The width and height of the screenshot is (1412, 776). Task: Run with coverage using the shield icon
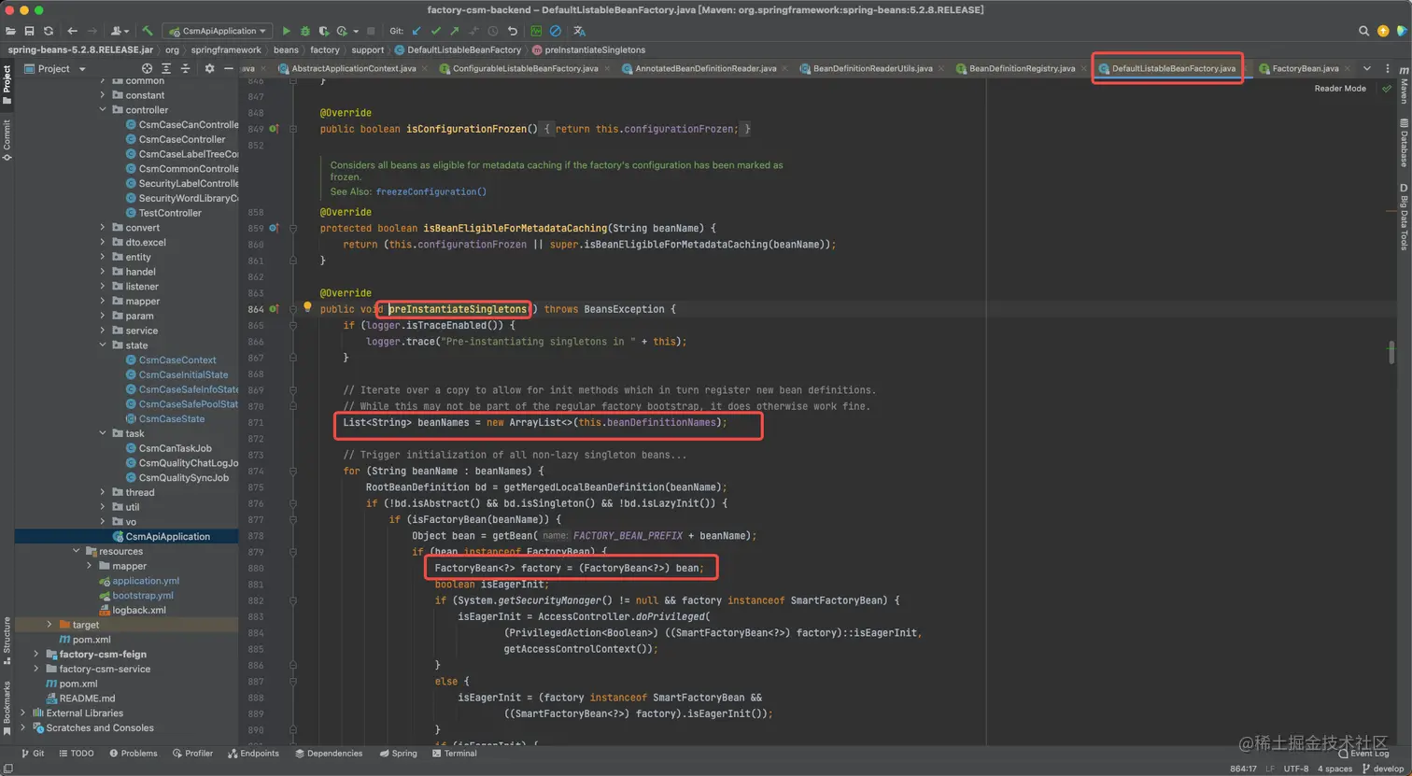pos(323,31)
